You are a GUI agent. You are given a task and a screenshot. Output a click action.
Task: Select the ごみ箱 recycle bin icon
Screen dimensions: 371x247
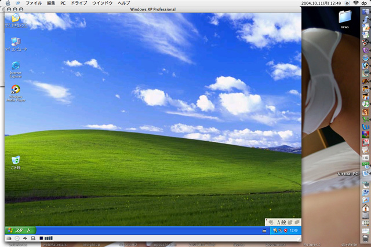tap(16, 160)
